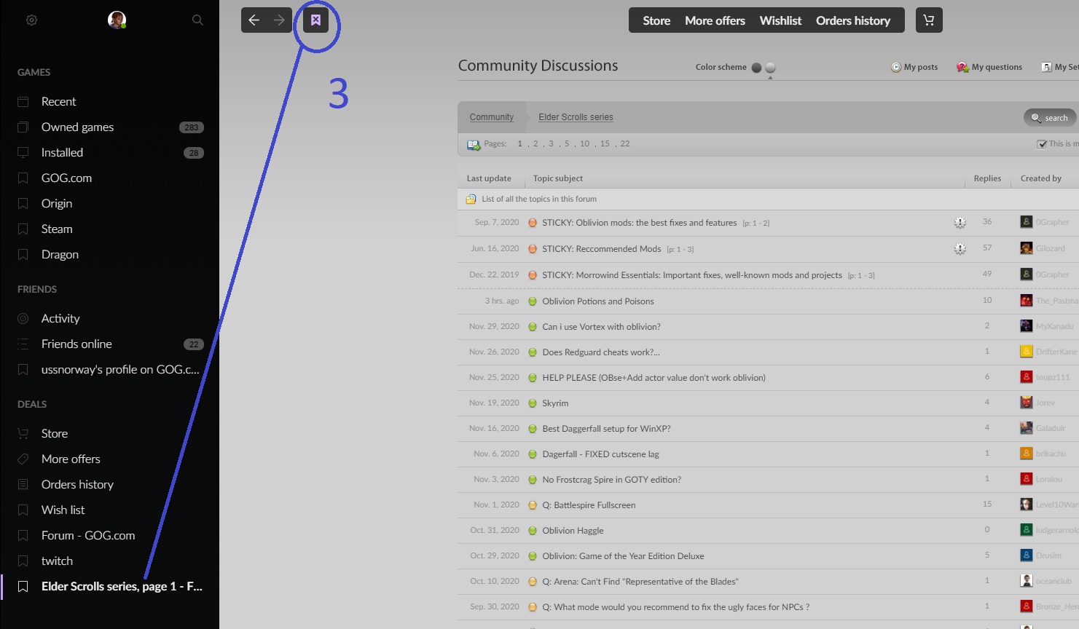Sort by Replies column header
The image size is (1079, 629).
click(987, 178)
